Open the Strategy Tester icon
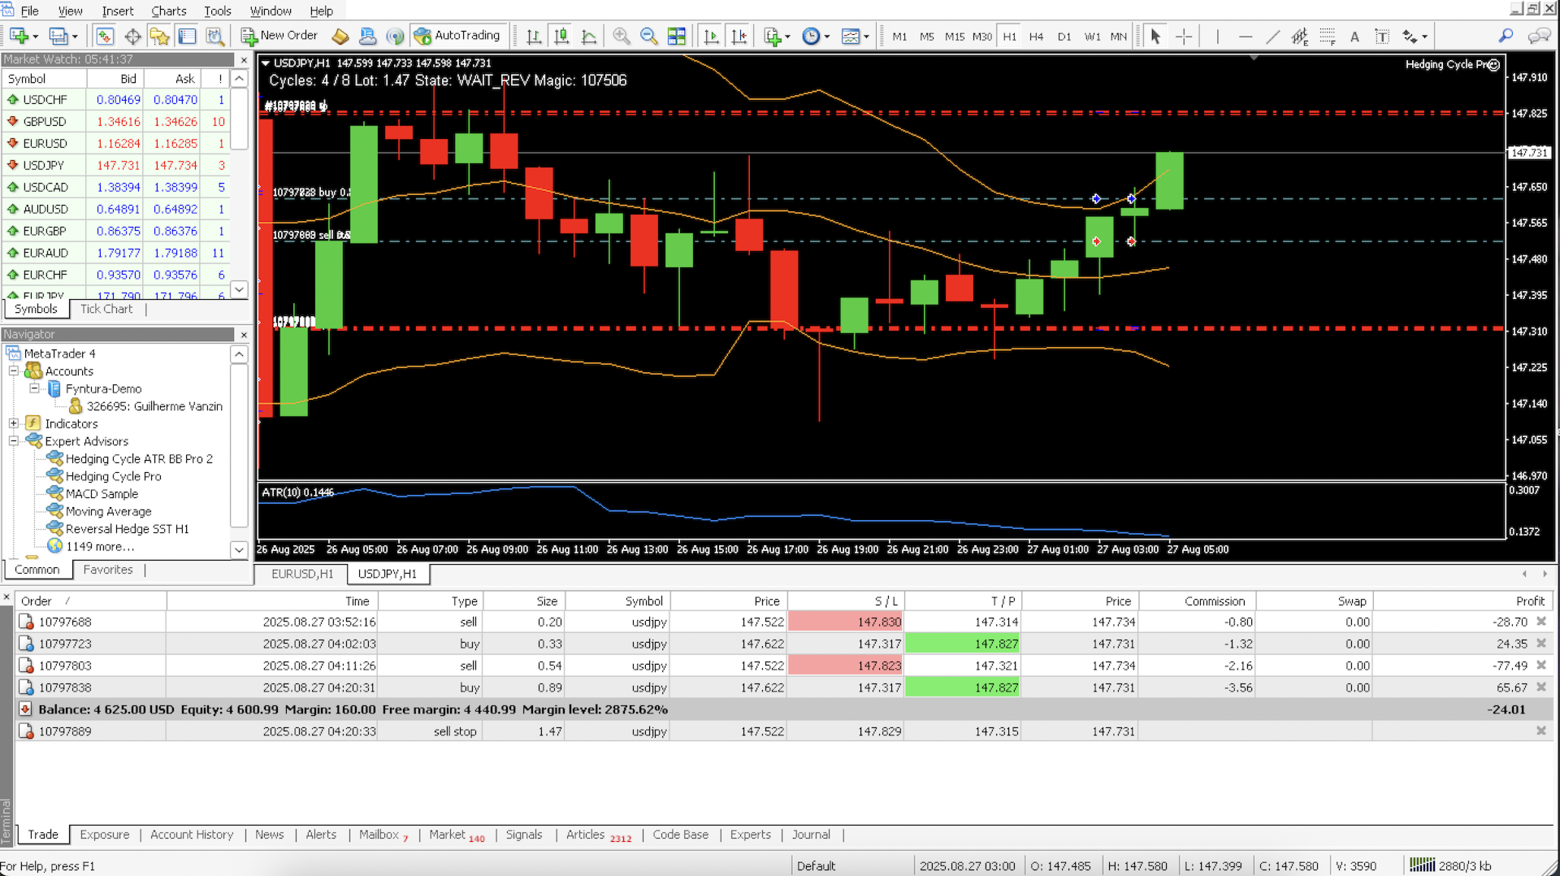This screenshot has height=876, width=1560. point(214,36)
